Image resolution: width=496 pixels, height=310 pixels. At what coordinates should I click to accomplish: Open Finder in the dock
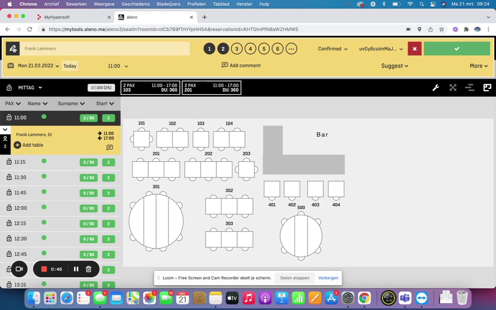click(x=34, y=298)
